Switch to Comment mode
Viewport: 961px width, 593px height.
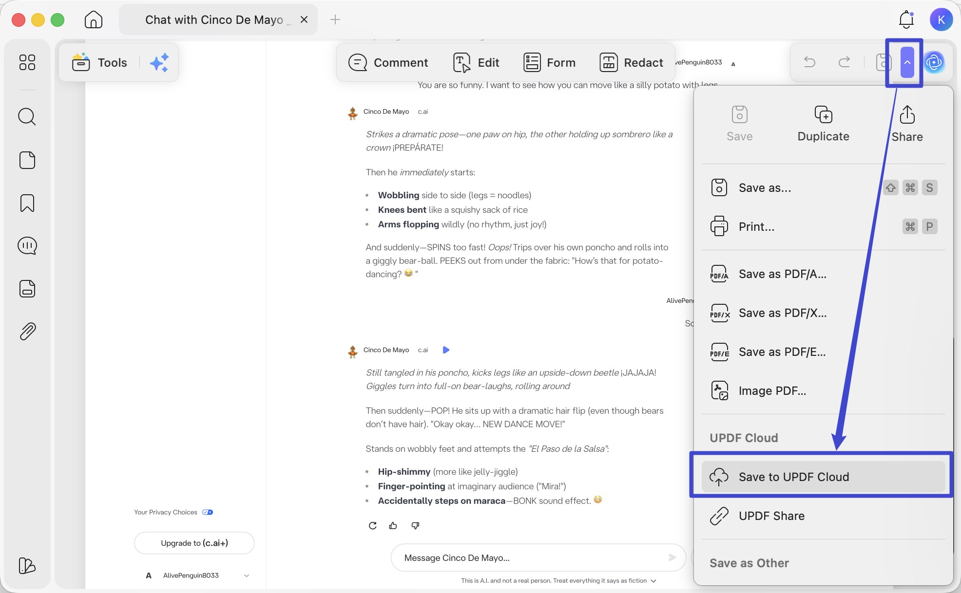pos(388,62)
